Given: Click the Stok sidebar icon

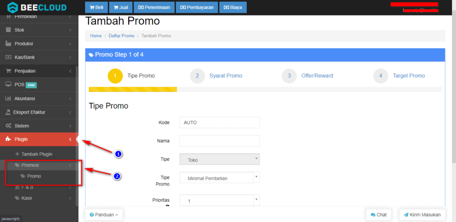Looking at the screenshot, I should tap(8, 30).
